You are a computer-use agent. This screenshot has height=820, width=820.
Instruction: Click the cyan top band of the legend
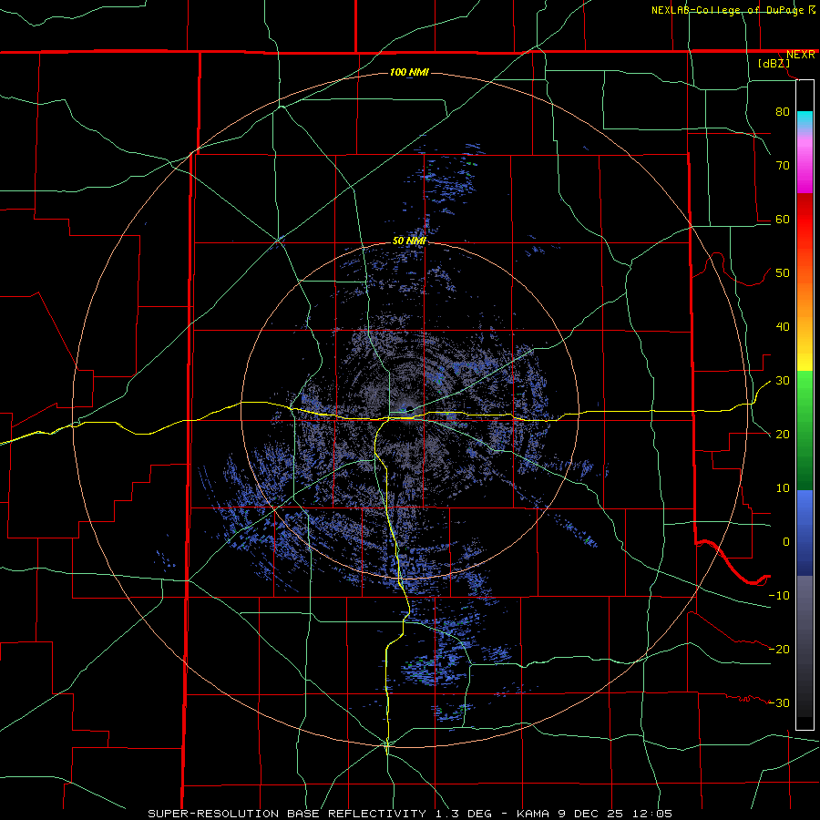[805, 120]
